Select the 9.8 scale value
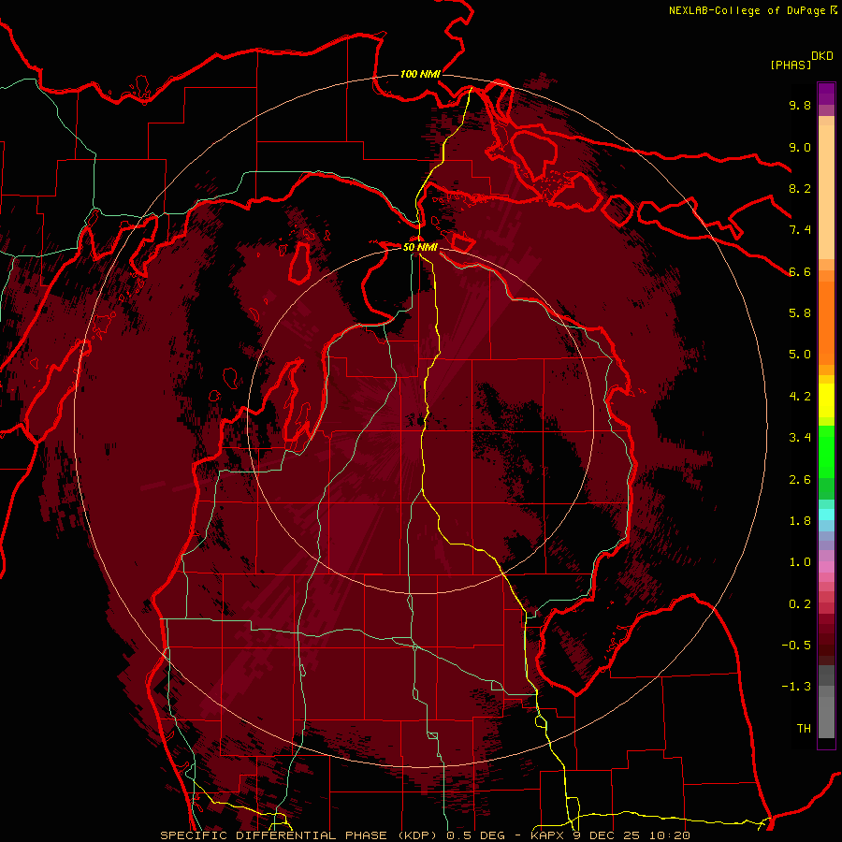This screenshot has height=842, width=842. (x=800, y=105)
